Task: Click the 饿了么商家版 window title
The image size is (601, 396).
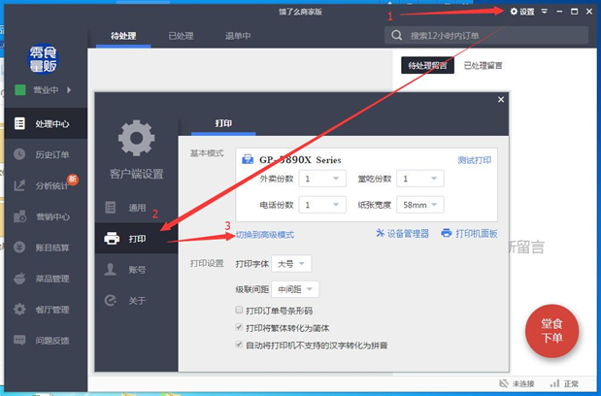Action: pyautogui.click(x=301, y=12)
